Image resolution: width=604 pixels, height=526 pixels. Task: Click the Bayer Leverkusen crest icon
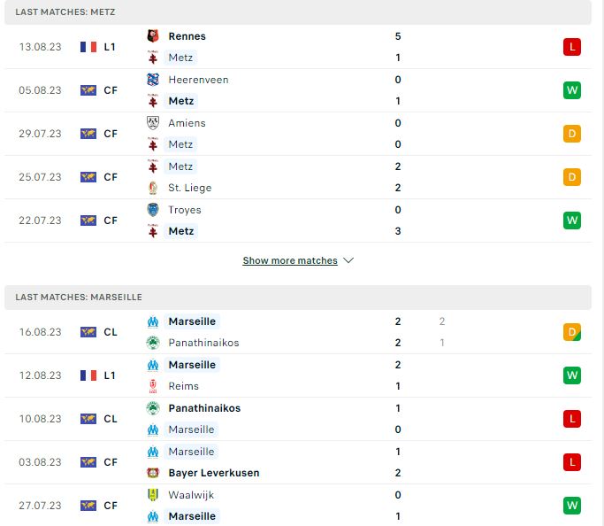[153, 473]
